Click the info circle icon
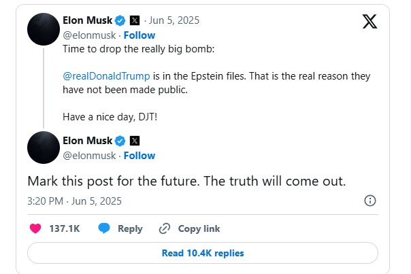This screenshot has width=411, height=274. 370,201
